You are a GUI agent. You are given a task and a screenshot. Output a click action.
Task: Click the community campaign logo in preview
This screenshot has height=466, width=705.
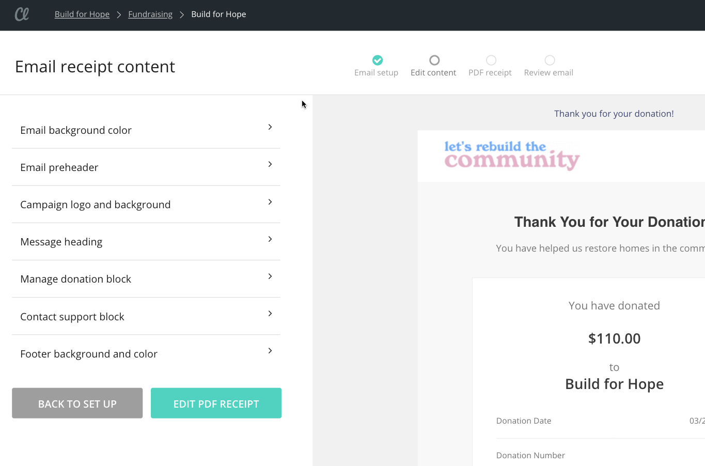click(512, 156)
